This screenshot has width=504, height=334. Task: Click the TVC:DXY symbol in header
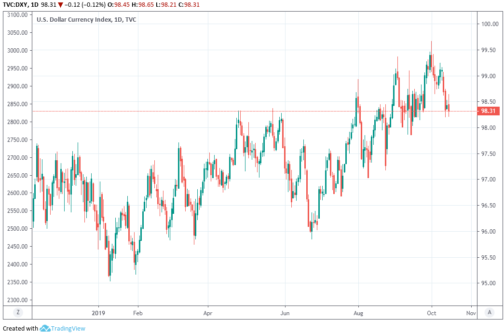(x=14, y=4)
